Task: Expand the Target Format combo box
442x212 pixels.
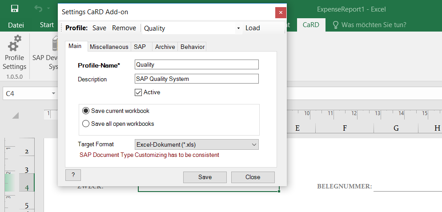Action: [x=254, y=144]
